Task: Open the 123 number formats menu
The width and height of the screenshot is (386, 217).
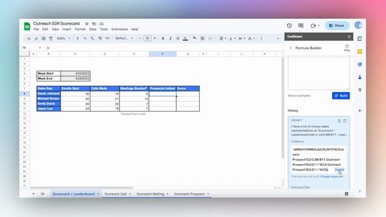Action: (107, 39)
